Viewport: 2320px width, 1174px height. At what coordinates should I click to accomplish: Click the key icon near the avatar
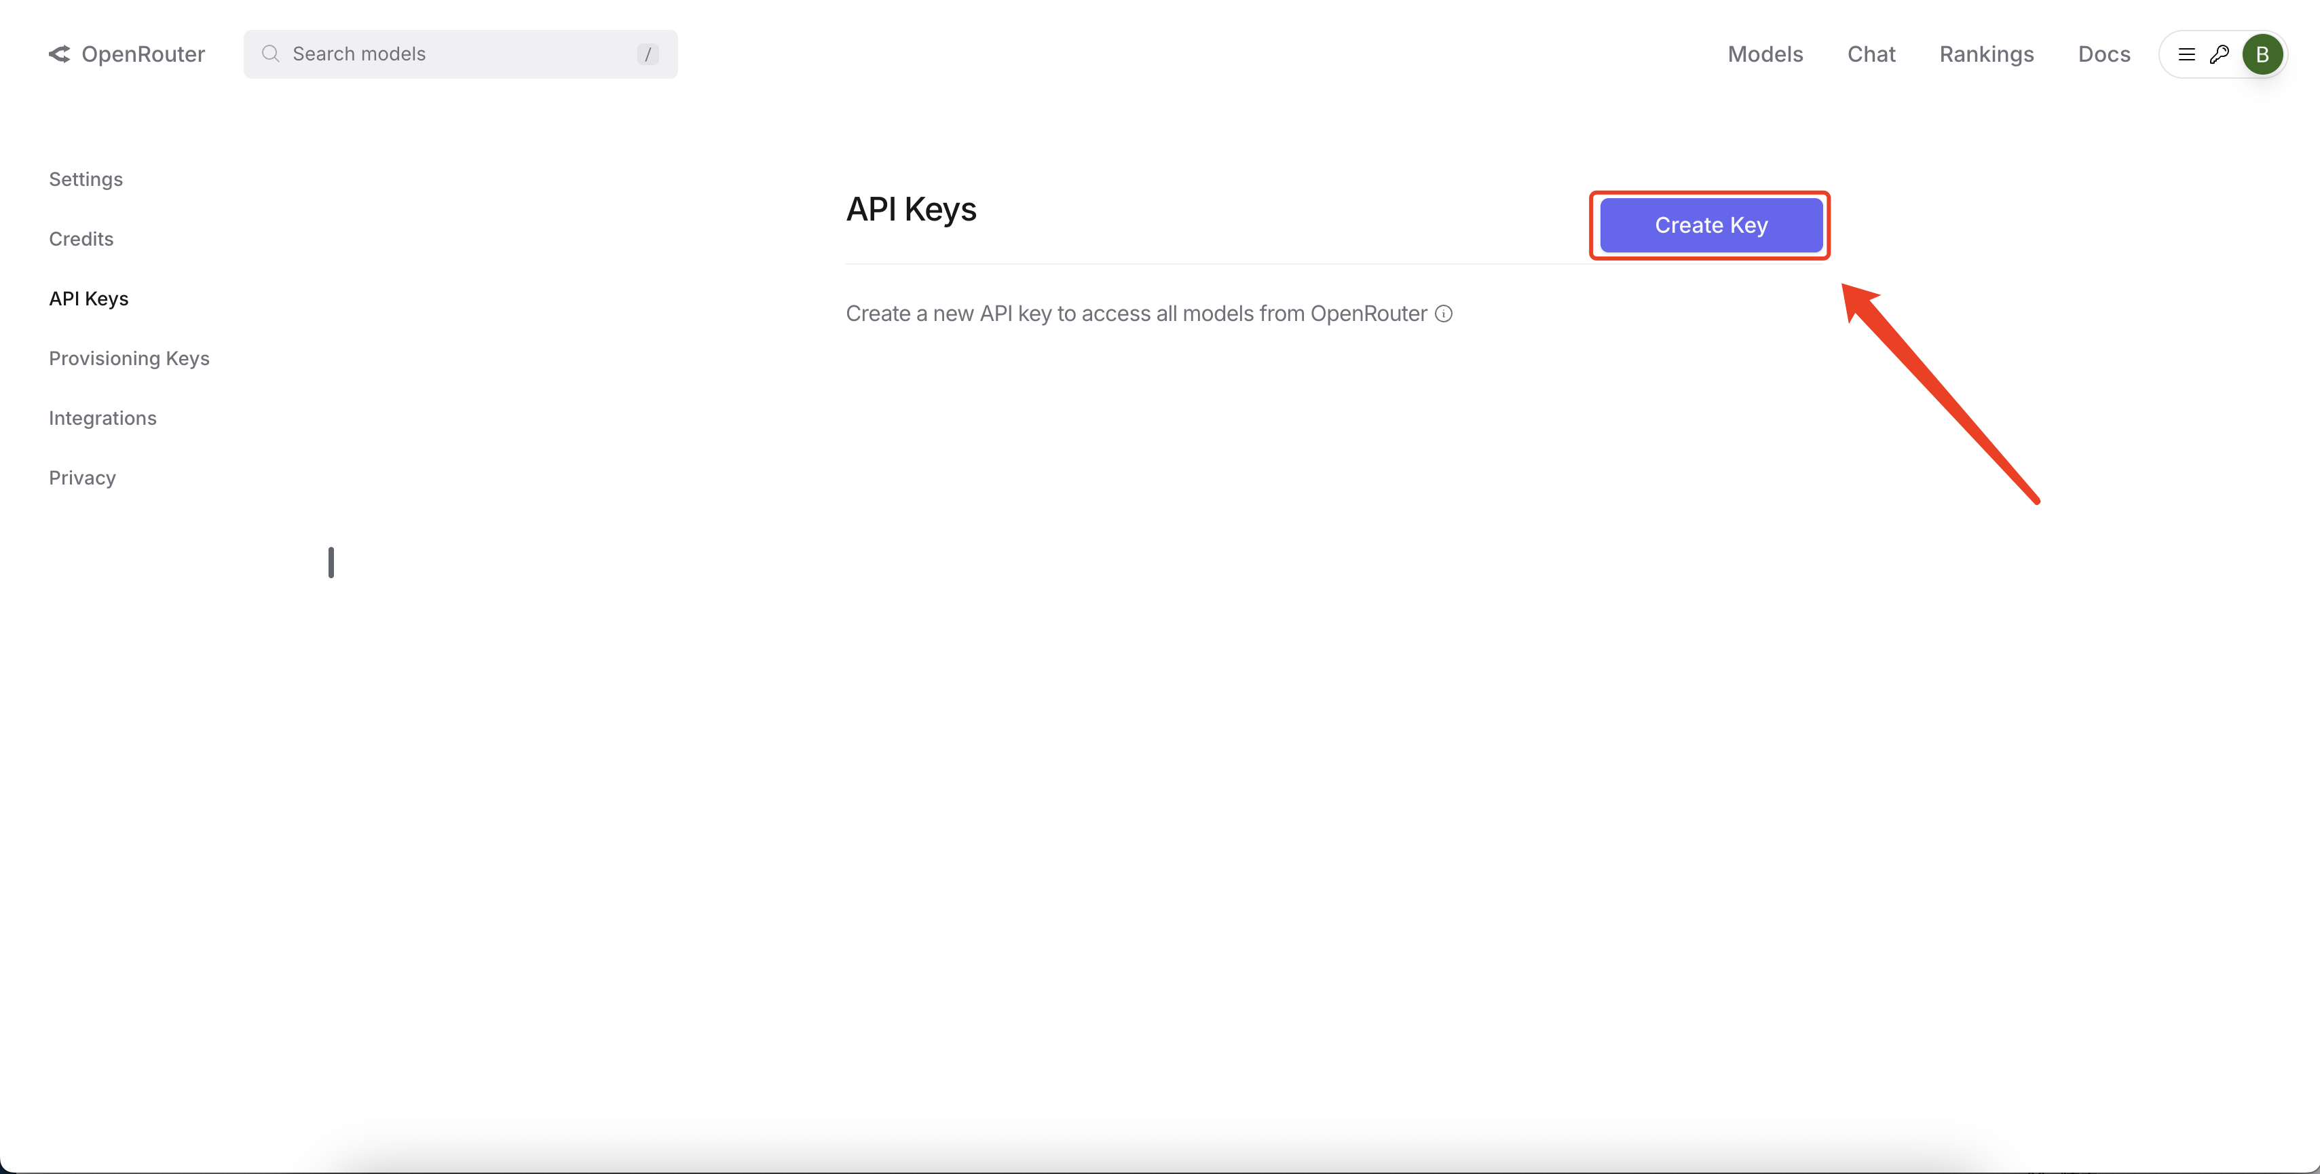click(2220, 54)
